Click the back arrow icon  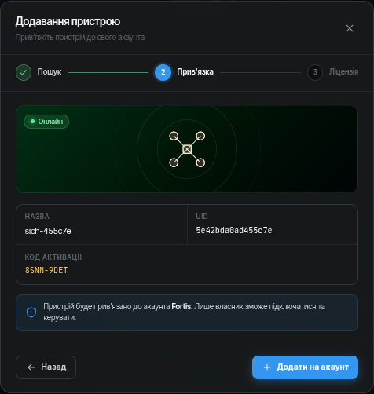point(31,367)
